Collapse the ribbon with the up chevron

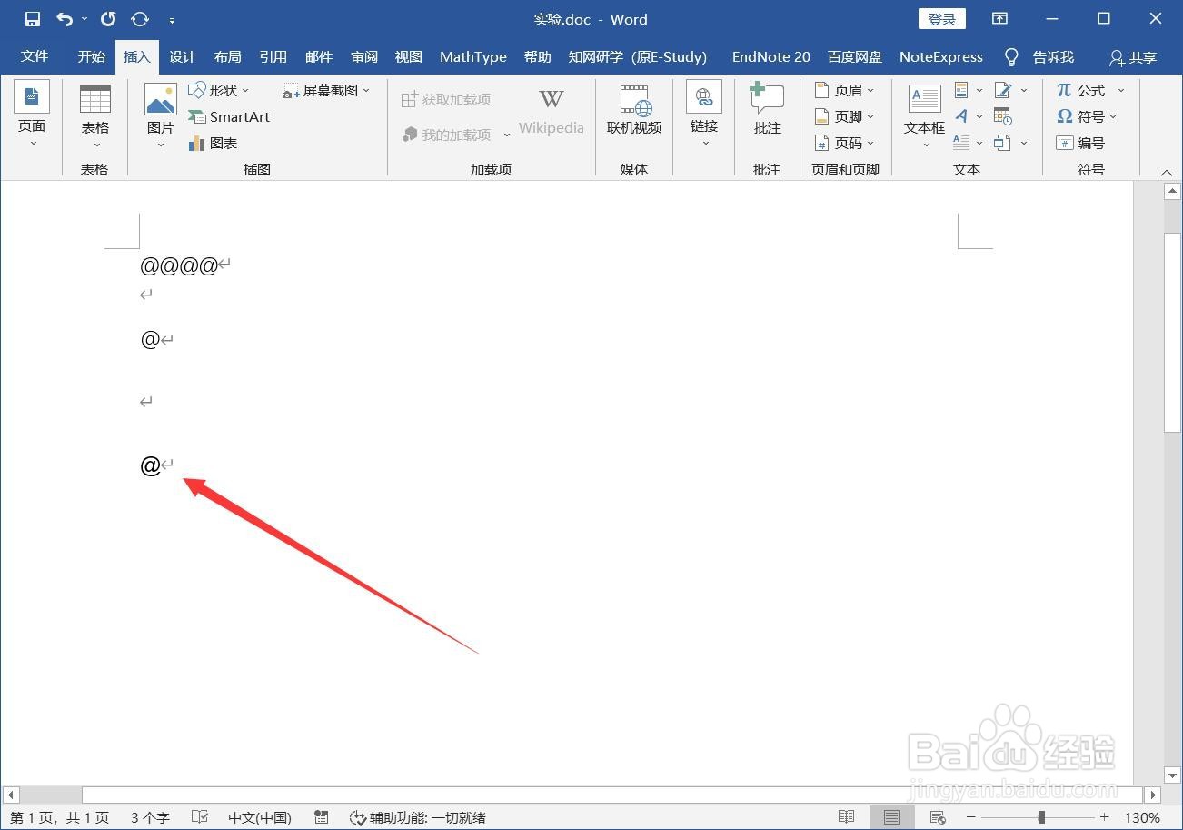click(1167, 172)
